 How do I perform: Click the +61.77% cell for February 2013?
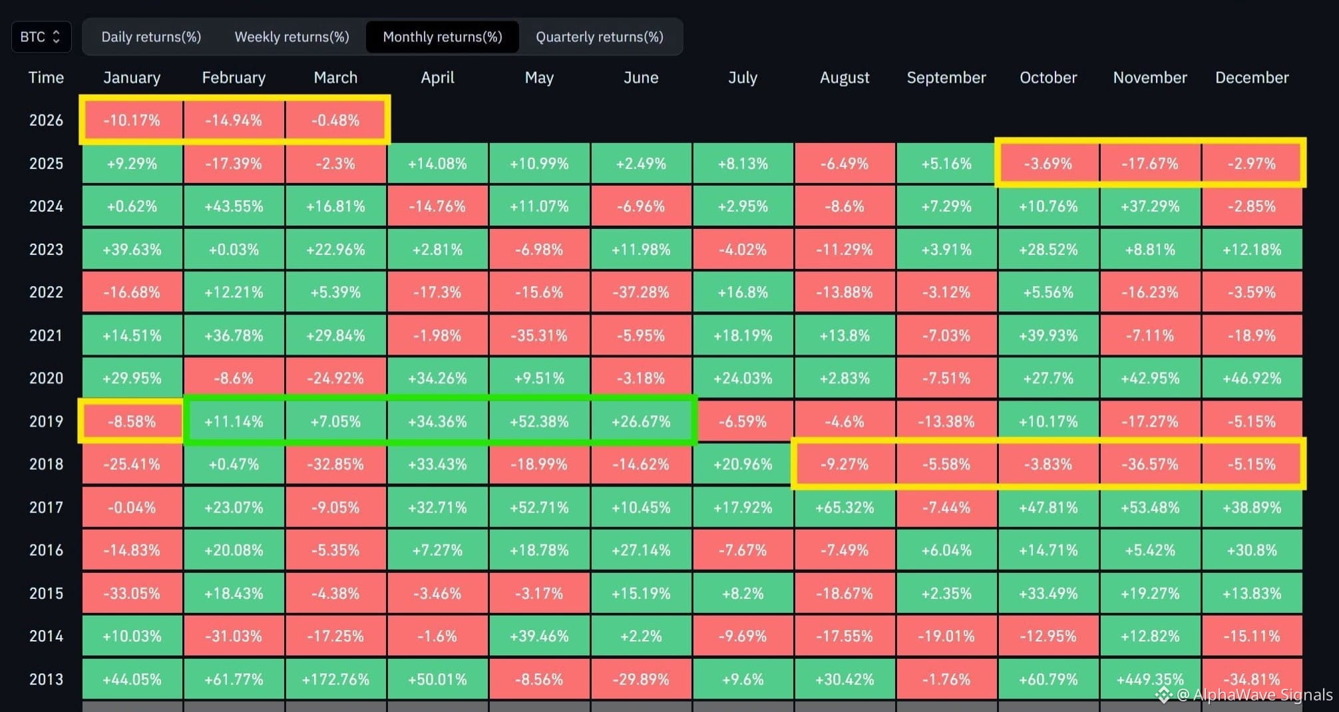[234, 679]
